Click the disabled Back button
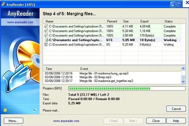Screen dimensions: 189x126 113,121
